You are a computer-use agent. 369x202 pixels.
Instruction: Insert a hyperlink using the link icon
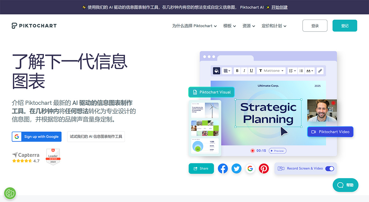coord(320,71)
